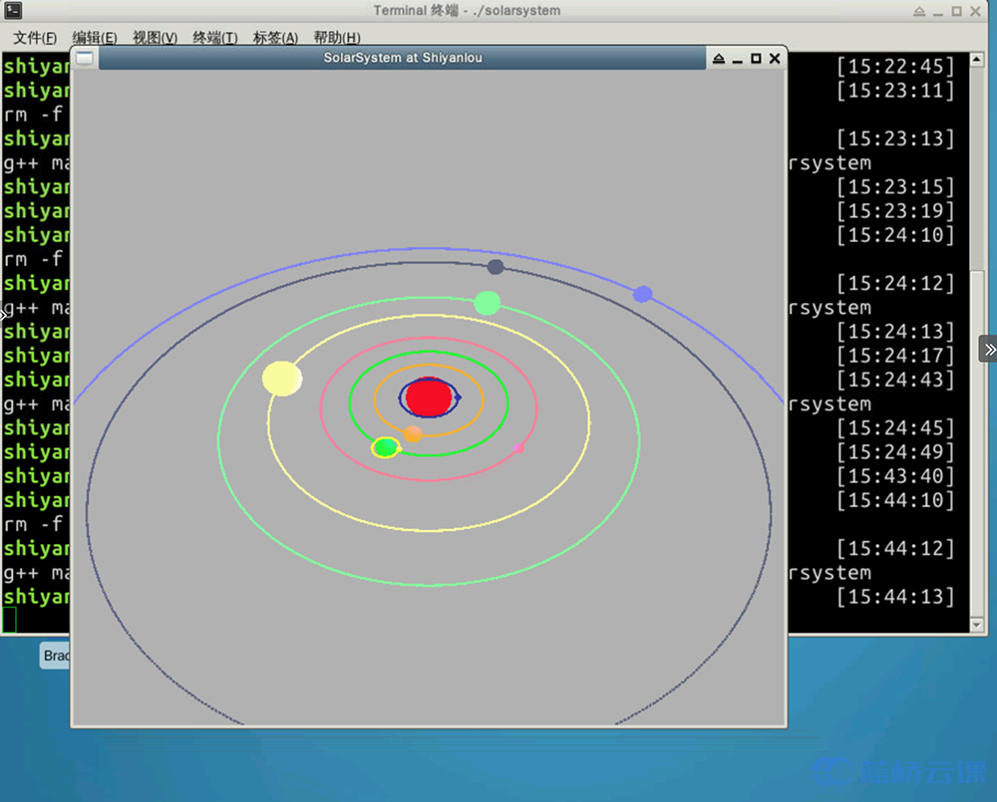The width and height of the screenshot is (997, 802).
Task: Click the large pale yellow planet
Action: coord(282,379)
